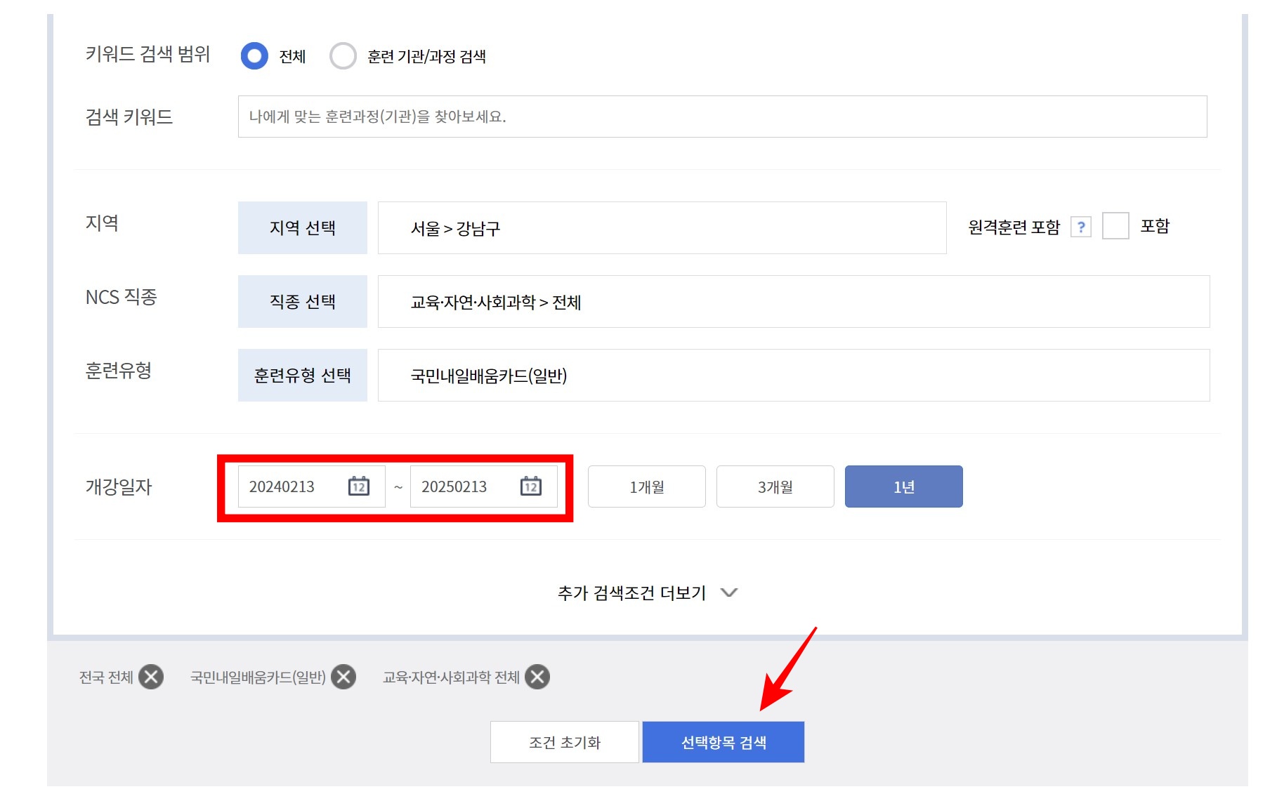Image resolution: width=1277 pixels, height=801 pixels.
Task: Select the 1개월 date range
Action: pyautogui.click(x=646, y=486)
